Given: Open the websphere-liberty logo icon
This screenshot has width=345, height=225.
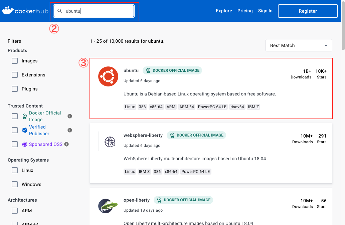Looking at the screenshot, I should [110, 142].
